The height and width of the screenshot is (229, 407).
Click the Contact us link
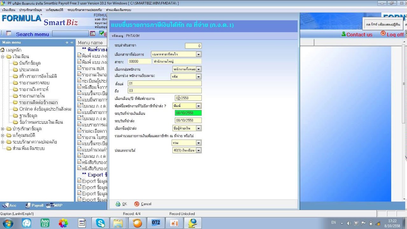click(359, 34)
